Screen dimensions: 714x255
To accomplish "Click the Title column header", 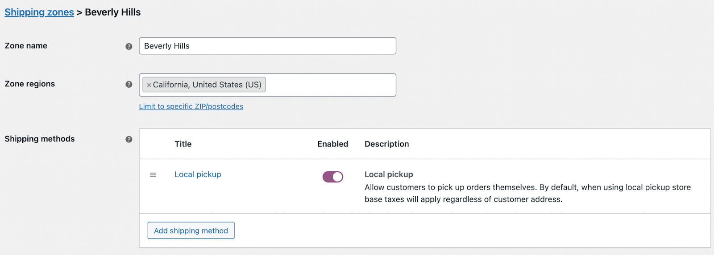I will point(183,144).
